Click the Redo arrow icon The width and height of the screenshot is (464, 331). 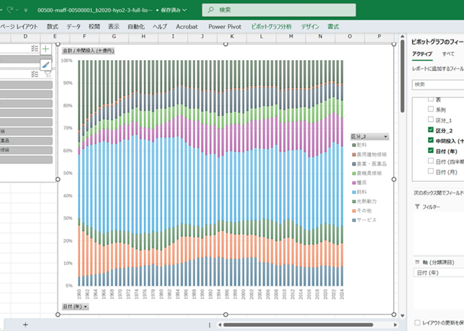click(10, 10)
